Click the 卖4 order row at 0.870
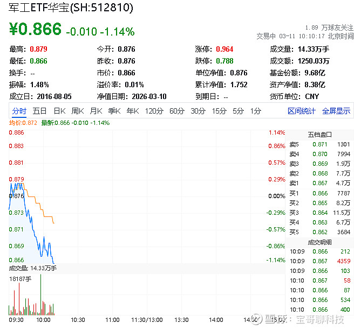Screen dimensions: 354x330 point(319,154)
